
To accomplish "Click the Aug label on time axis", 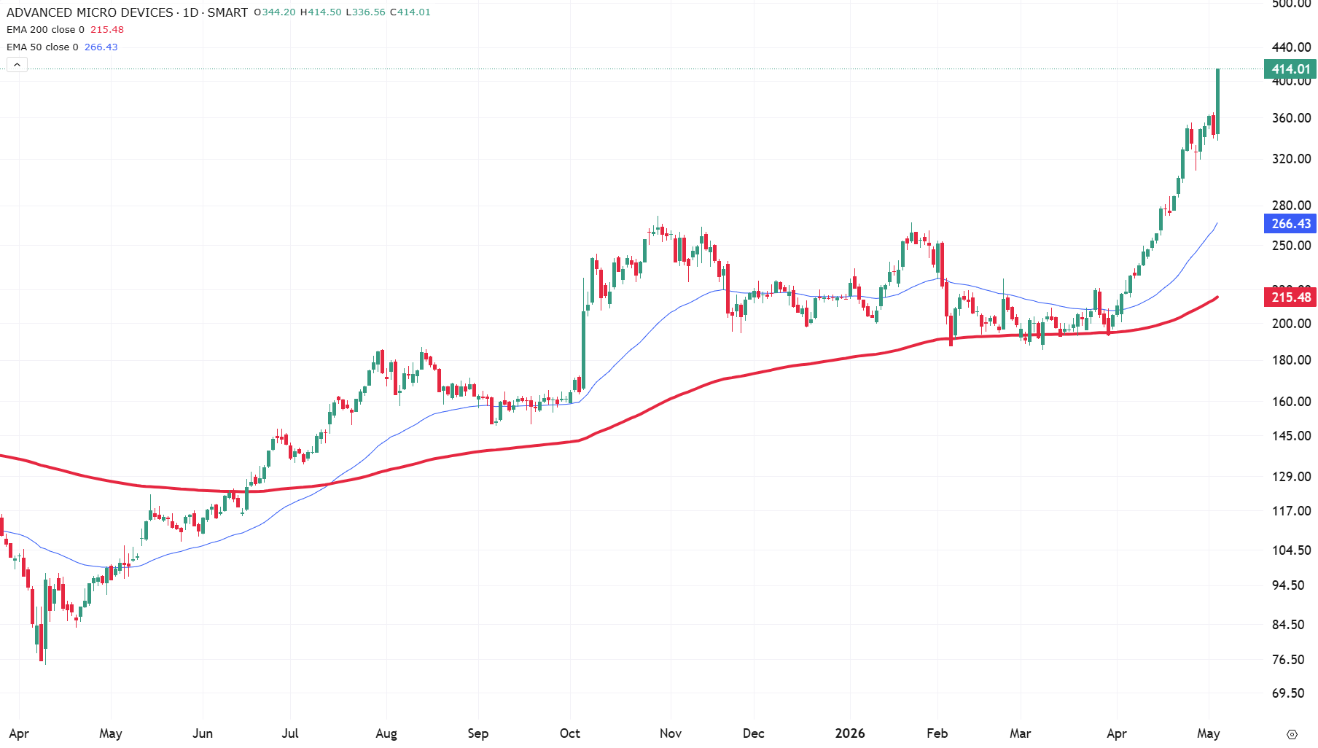I will click(x=386, y=733).
